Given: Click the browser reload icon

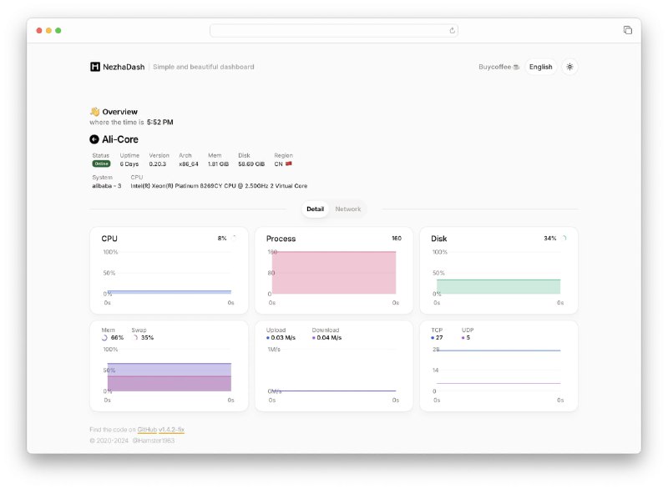Looking at the screenshot, I should 452,30.
